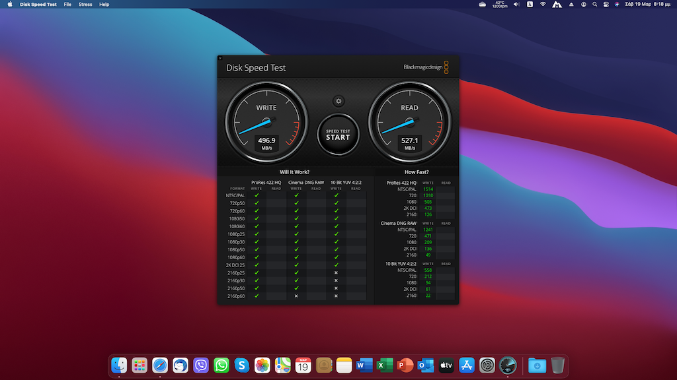Open the Stress menu
This screenshot has height=380, width=677.
coord(85,5)
